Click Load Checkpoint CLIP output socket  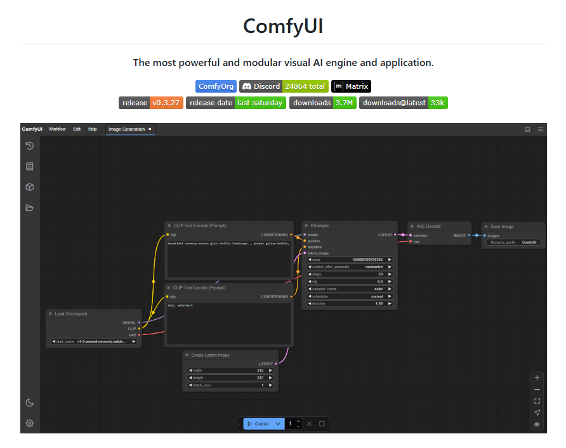click(140, 329)
